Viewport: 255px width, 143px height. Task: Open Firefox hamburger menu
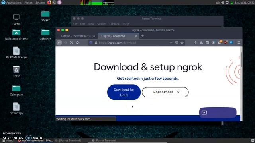pos(239,43)
